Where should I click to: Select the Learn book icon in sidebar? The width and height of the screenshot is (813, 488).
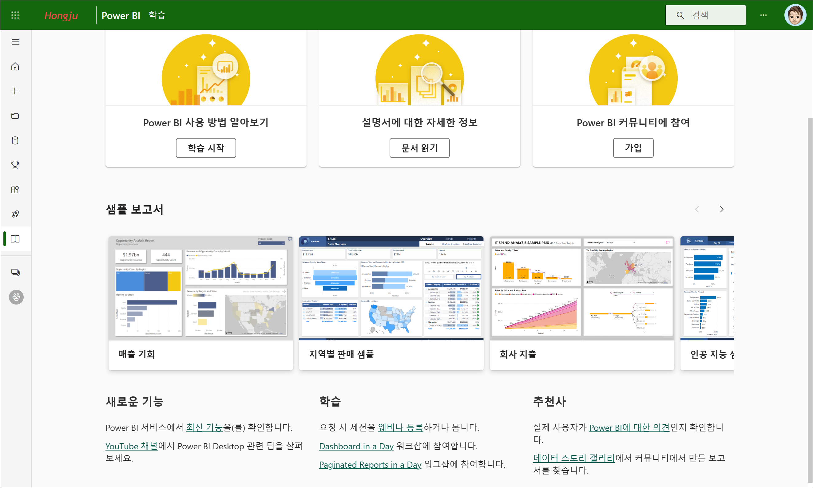tap(15, 239)
